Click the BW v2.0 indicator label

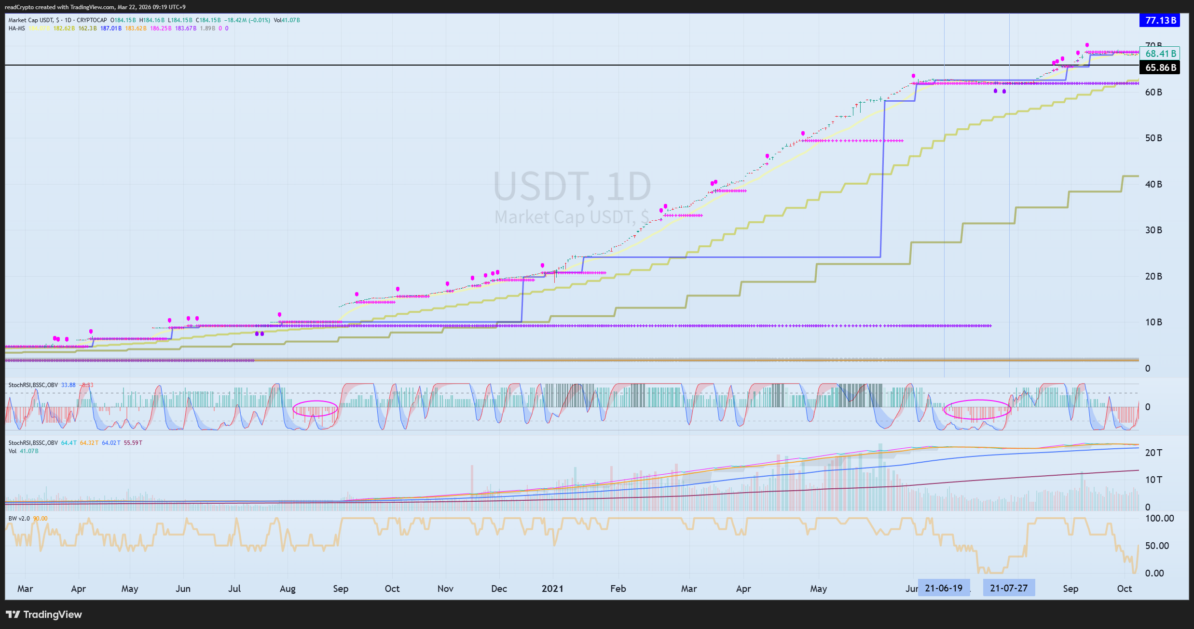[19, 519]
